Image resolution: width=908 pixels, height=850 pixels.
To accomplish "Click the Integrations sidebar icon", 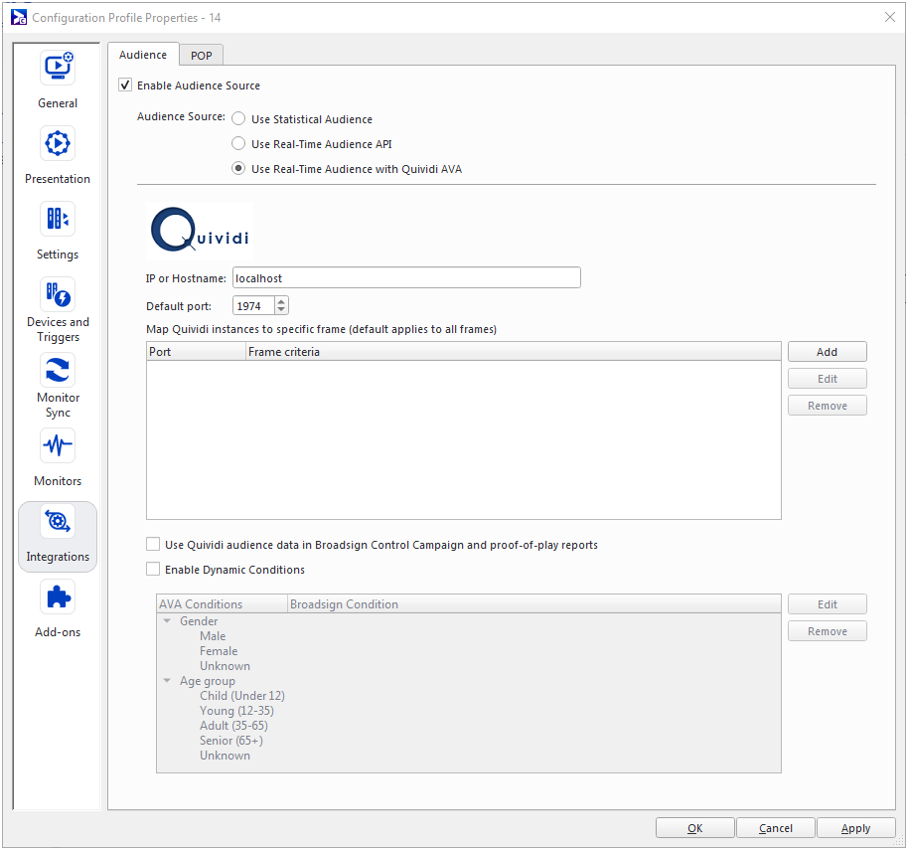I will 58,522.
